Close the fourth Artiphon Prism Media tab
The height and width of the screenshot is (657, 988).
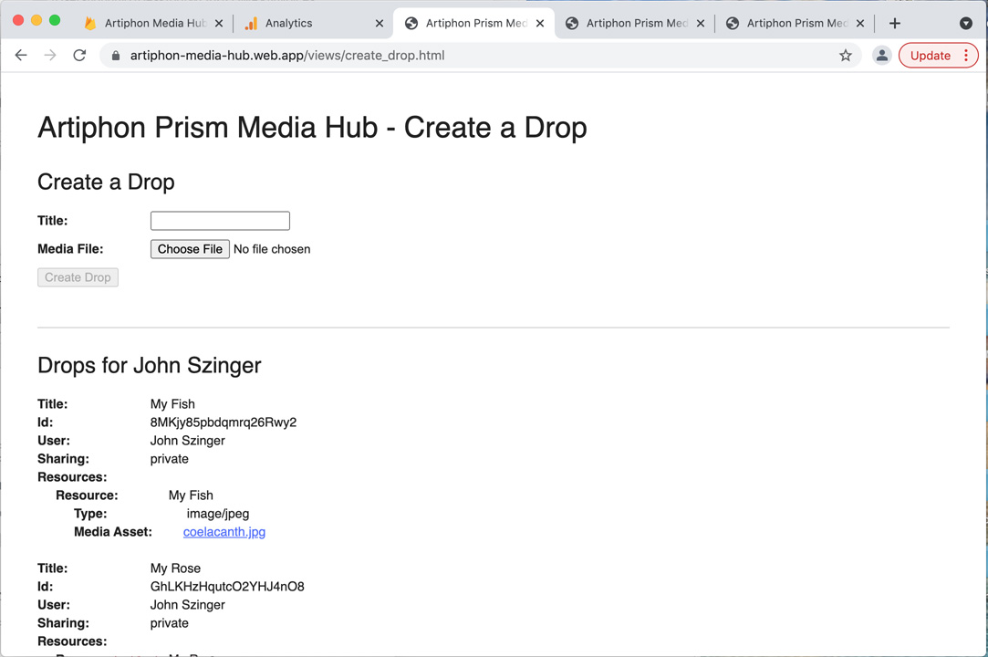point(701,24)
